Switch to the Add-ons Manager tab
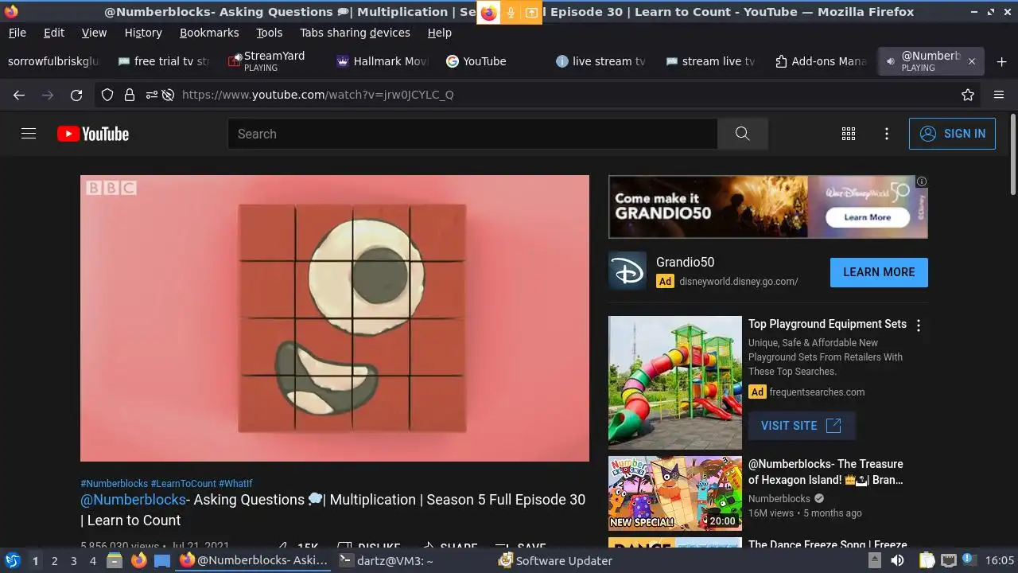This screenshot has height=573, width=1018. tap(821, 61)
